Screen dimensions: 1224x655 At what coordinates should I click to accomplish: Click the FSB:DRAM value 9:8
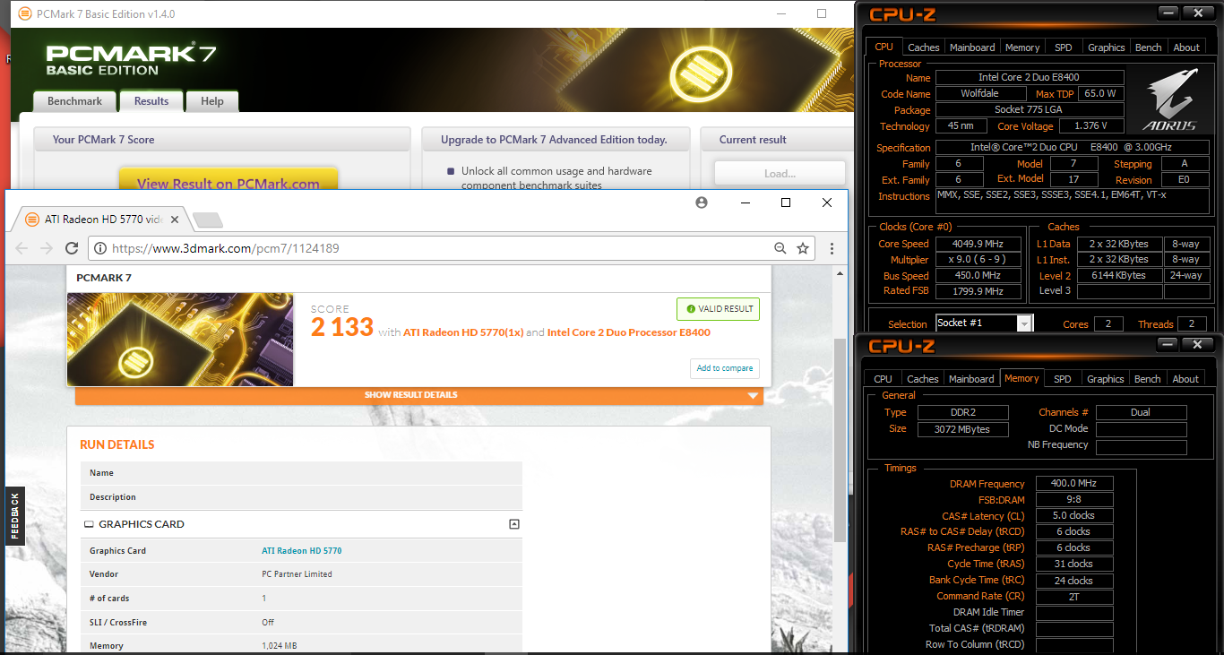(x=1073, y=499)
